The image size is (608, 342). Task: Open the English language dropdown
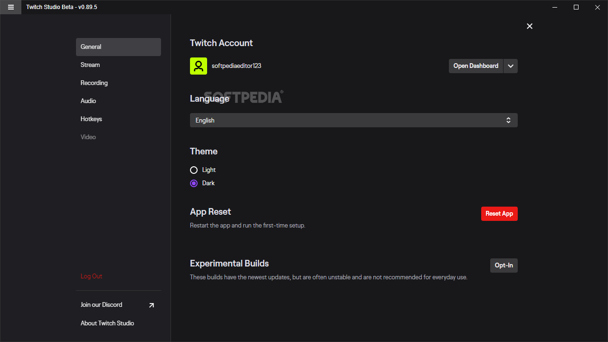click(x=354, y=120)
